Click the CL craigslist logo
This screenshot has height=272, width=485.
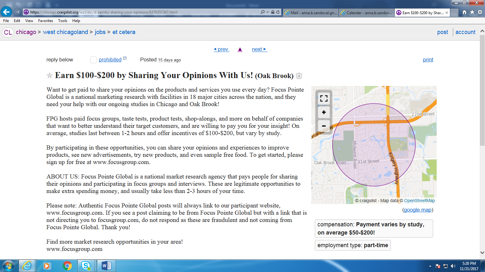click(x=8, y=32)
